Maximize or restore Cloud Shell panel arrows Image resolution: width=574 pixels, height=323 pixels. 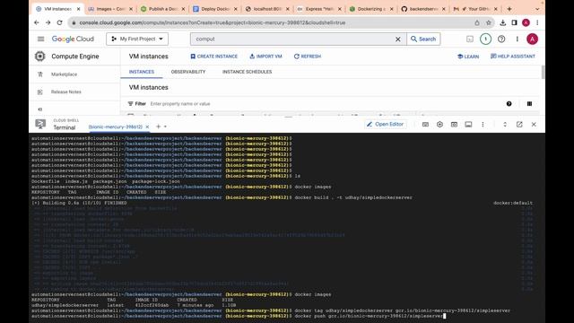[505, 125]
